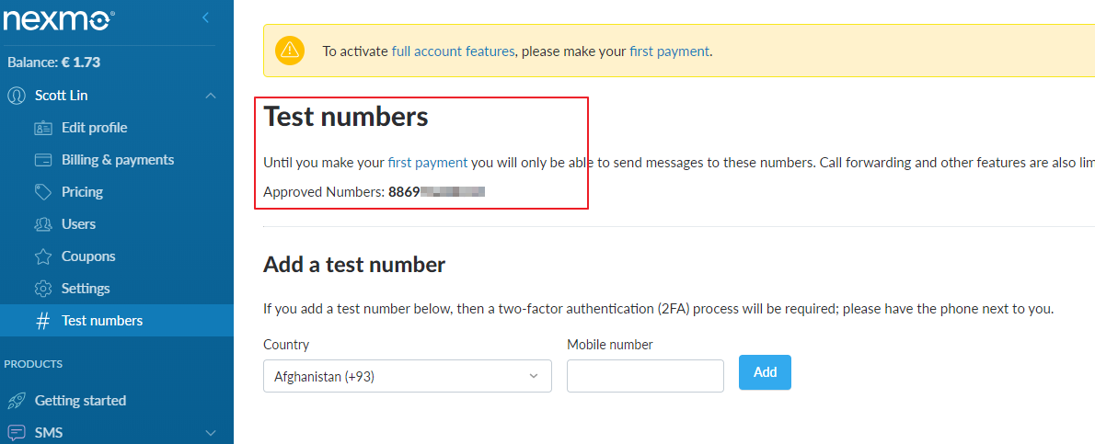The height and width of the screenshot is (444, 1095).
Task: Click the nexmo logo
Action: (60, 17)
